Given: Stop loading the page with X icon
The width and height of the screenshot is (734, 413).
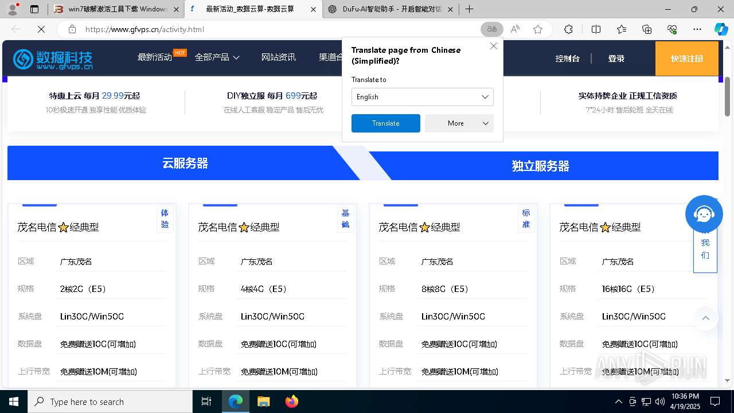Looking at the screenshot, I should click(41, 29).
